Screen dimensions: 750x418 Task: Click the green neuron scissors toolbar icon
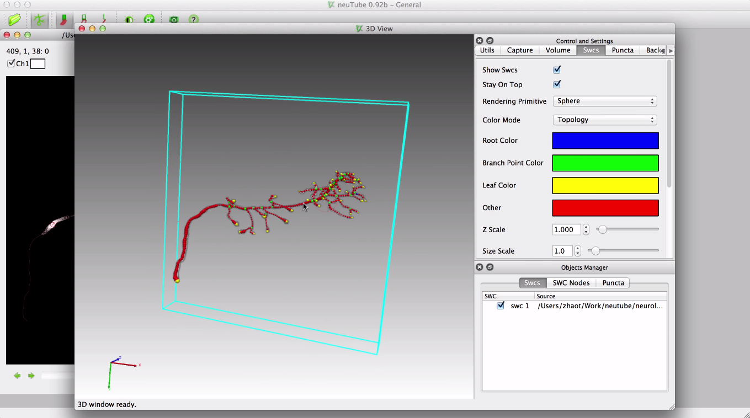[39, 20]
